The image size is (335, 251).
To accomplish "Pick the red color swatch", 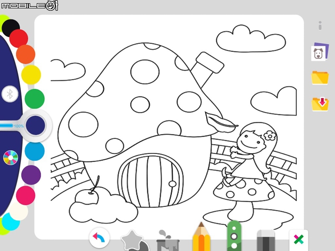I will pyautogui.click(x=19, y=39).
